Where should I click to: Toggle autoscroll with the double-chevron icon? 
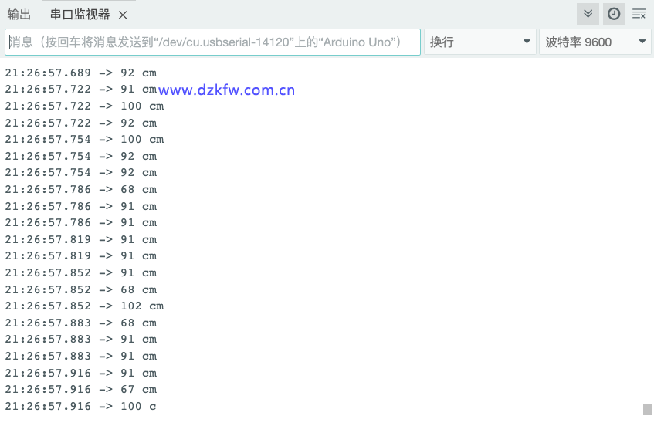pos(588,14)
